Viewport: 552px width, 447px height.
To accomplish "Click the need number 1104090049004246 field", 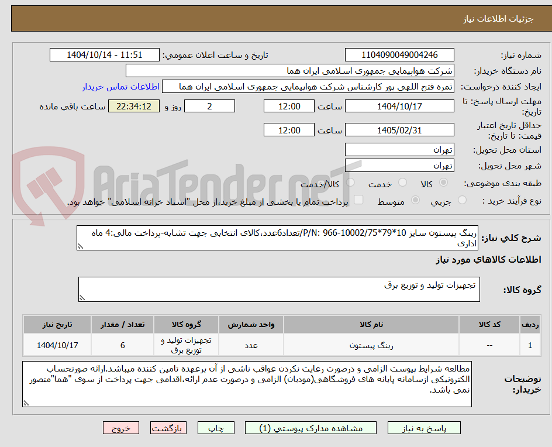I will 399,54.
